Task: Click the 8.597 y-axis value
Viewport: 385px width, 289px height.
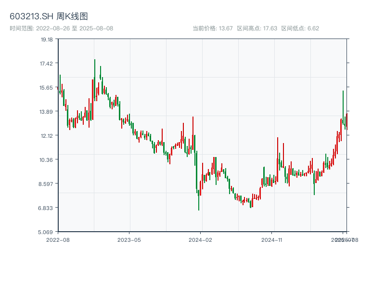Action: (x=46, y=184)
